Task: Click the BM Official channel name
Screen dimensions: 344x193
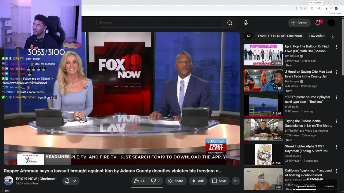Action: [x=292, y=56]
